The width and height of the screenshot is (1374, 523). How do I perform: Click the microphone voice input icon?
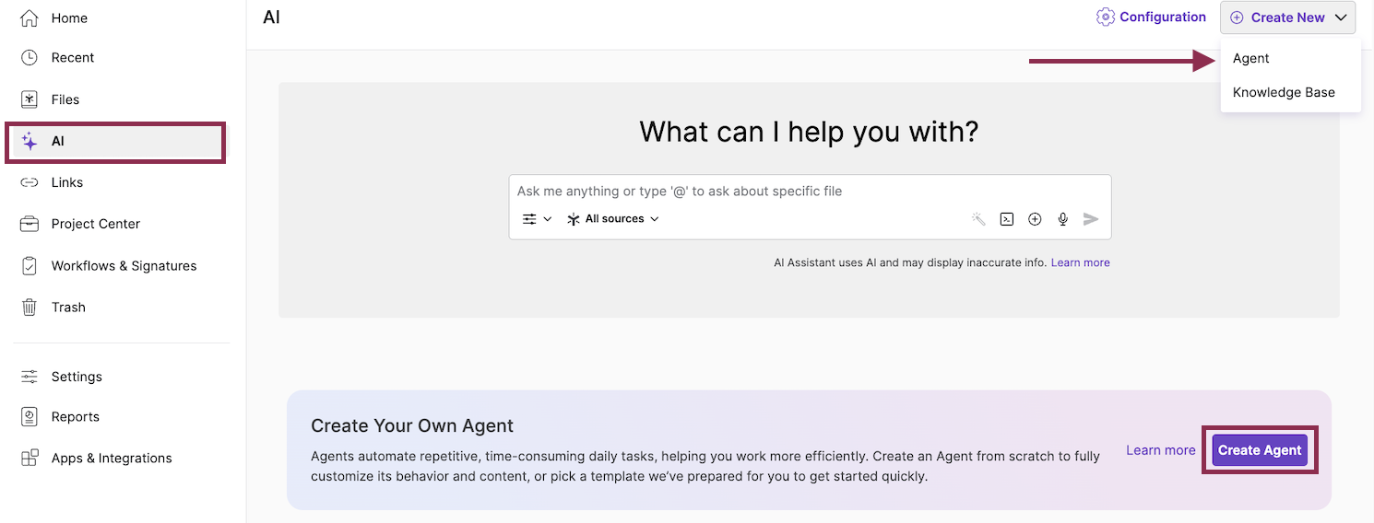click(x=1062, y=219)
